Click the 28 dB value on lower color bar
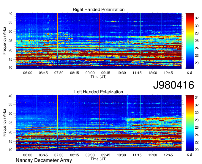This screenshot has width=202, height=164. pos(197,120)
